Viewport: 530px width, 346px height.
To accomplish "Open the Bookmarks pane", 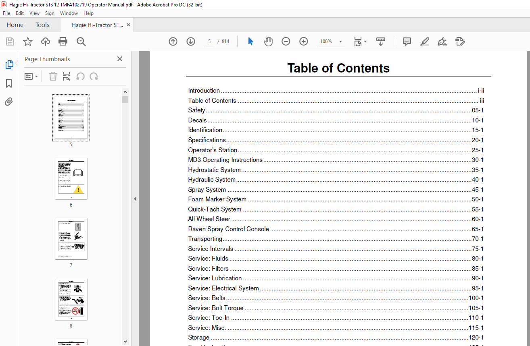I will tap(9, 83).
